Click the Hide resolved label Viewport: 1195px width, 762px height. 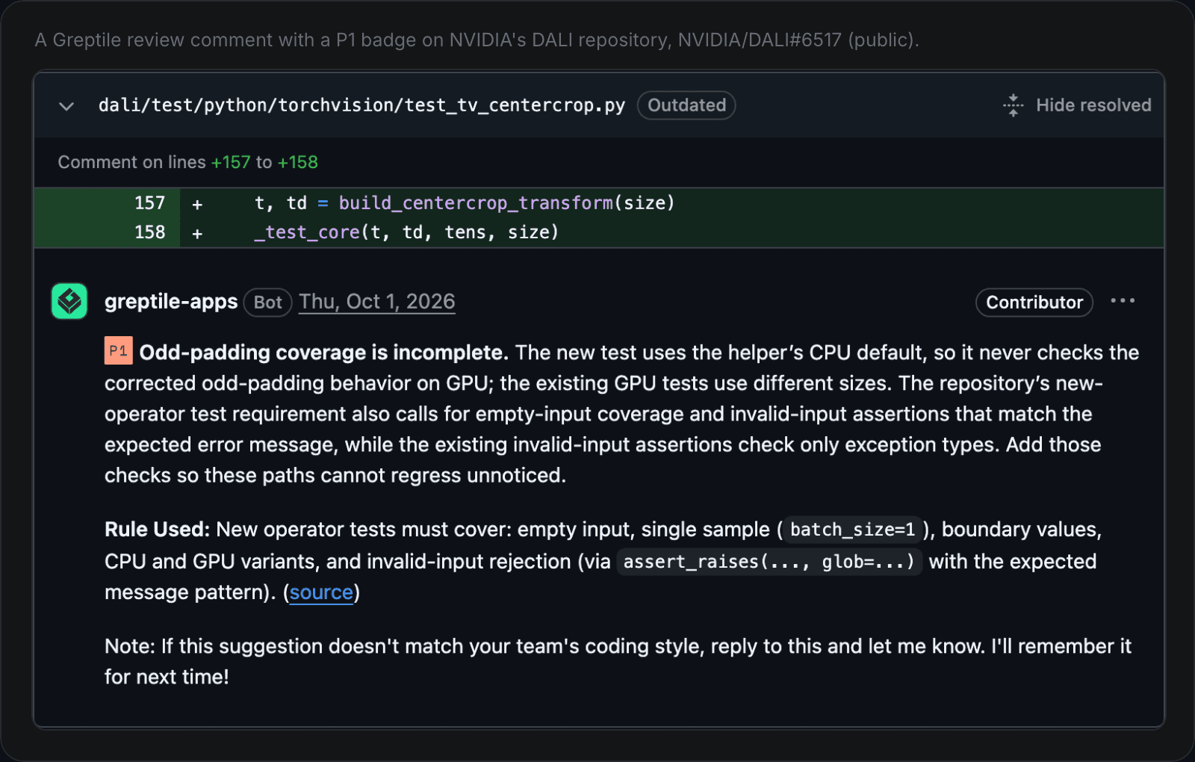pos(1093,105)
